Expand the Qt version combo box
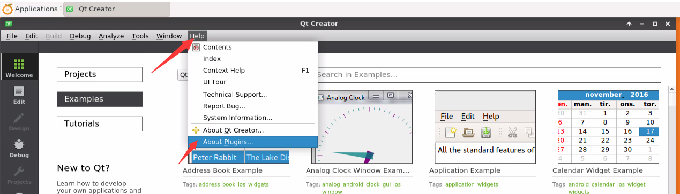Screen dimensions: 680x194 point(183,75)
